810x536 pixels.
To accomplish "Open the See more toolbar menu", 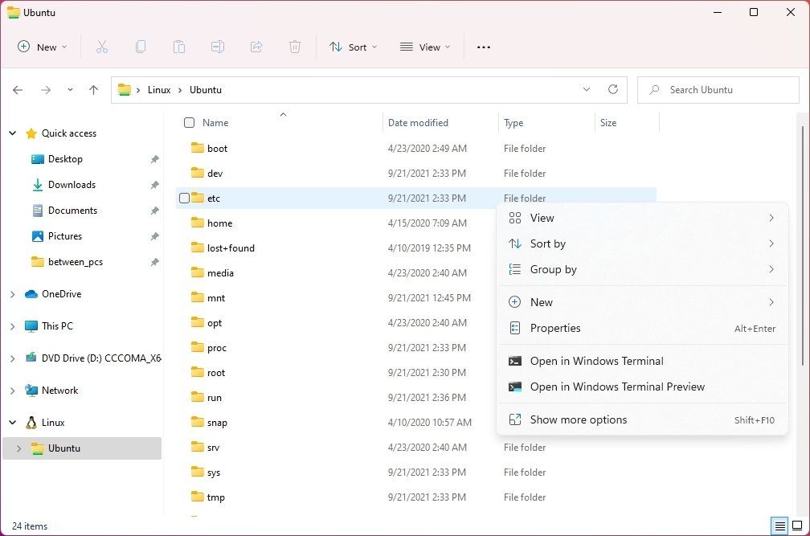I will point(483,47).
